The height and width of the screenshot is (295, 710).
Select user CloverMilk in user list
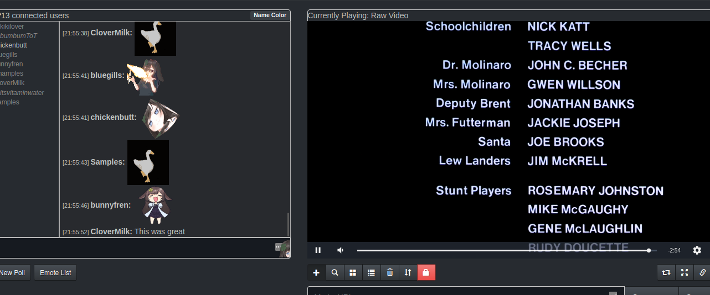12,83
